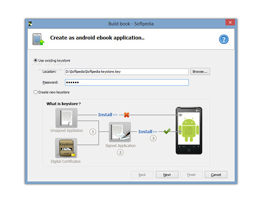
Task: Click the android device header icon
Action: pyautogui.click(x=38, y=39)
